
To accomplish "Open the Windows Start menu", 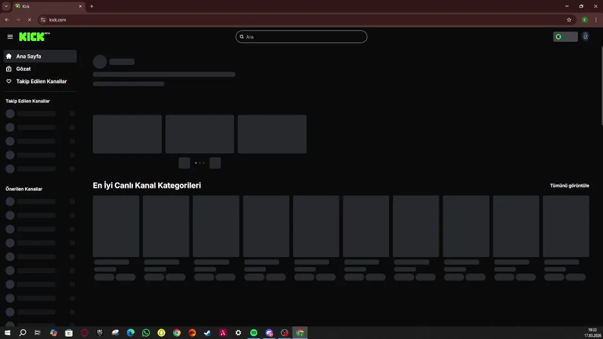I will (8, 333).
